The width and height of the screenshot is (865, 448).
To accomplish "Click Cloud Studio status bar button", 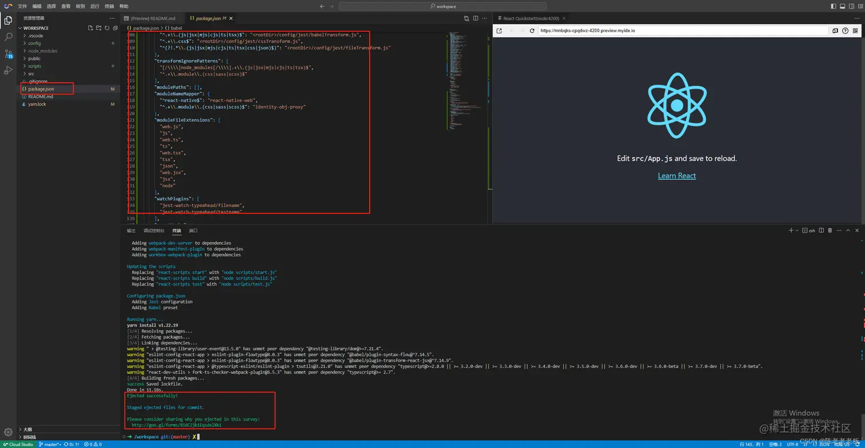I will tap(18, 444).
